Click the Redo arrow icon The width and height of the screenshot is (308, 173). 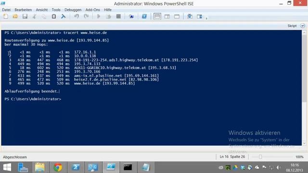click(86, 16)
